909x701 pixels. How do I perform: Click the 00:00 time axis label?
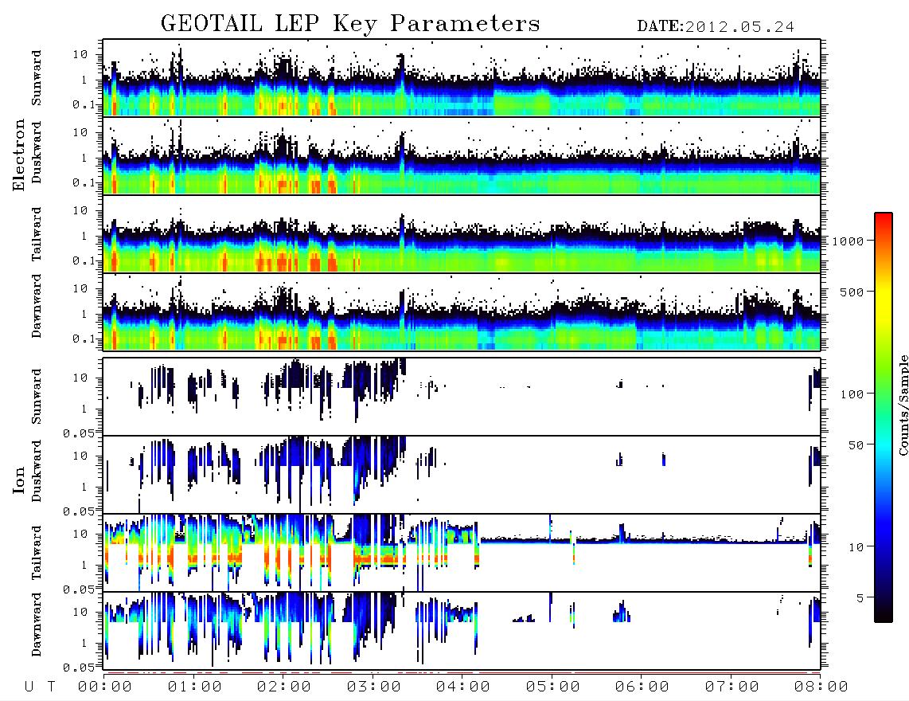(x=105, y=687)
